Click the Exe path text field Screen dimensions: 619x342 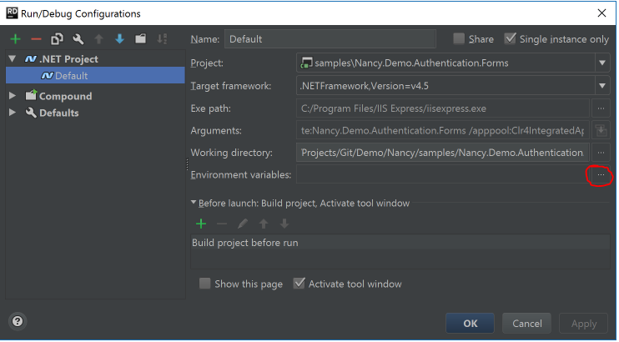pyautogui.click(x=442, y=108)
